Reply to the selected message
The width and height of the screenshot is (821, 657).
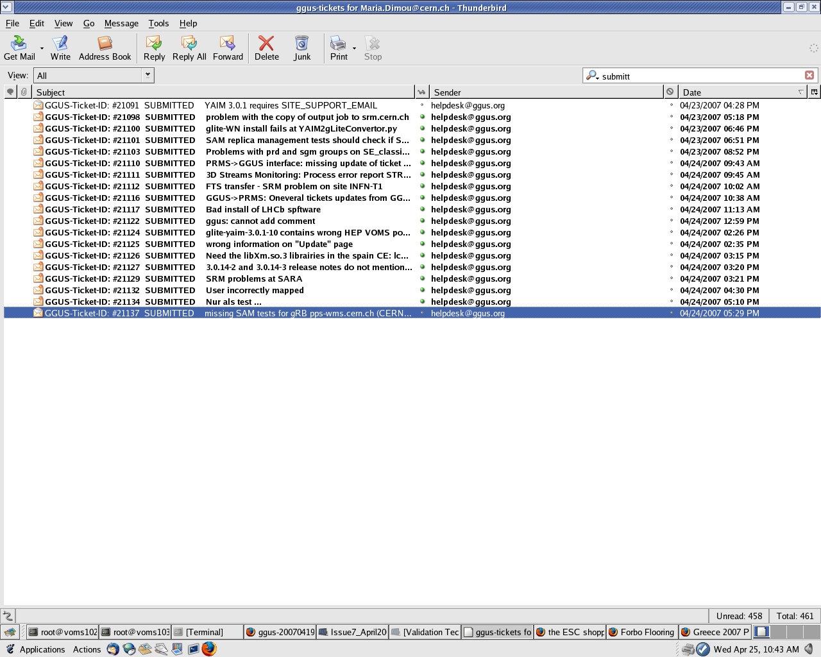(154, 48)
